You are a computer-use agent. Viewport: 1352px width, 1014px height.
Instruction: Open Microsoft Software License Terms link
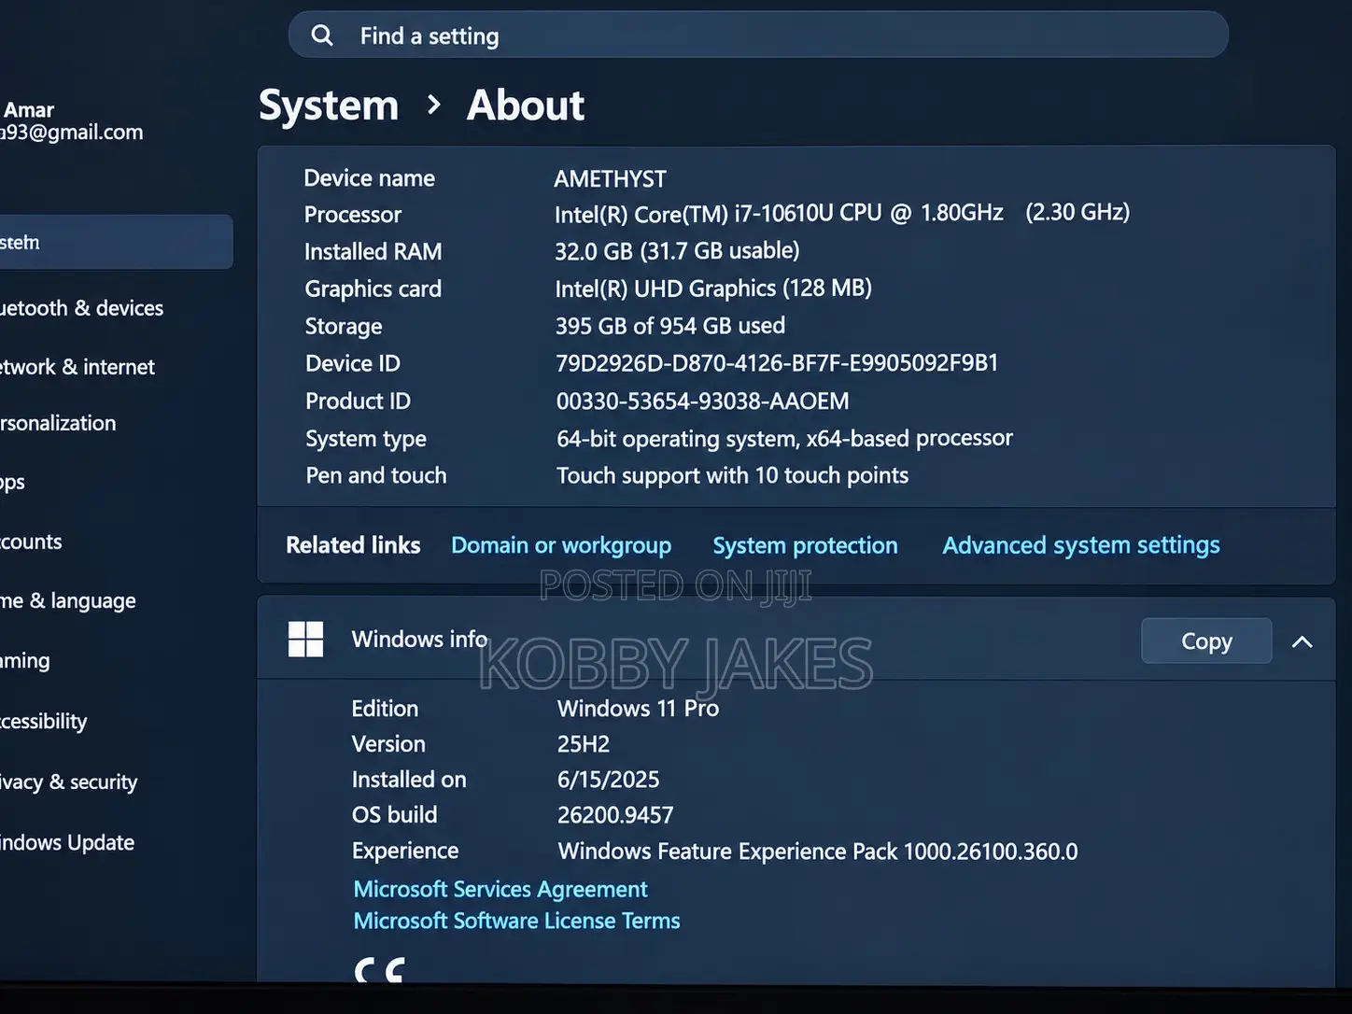tap(516, 921)
